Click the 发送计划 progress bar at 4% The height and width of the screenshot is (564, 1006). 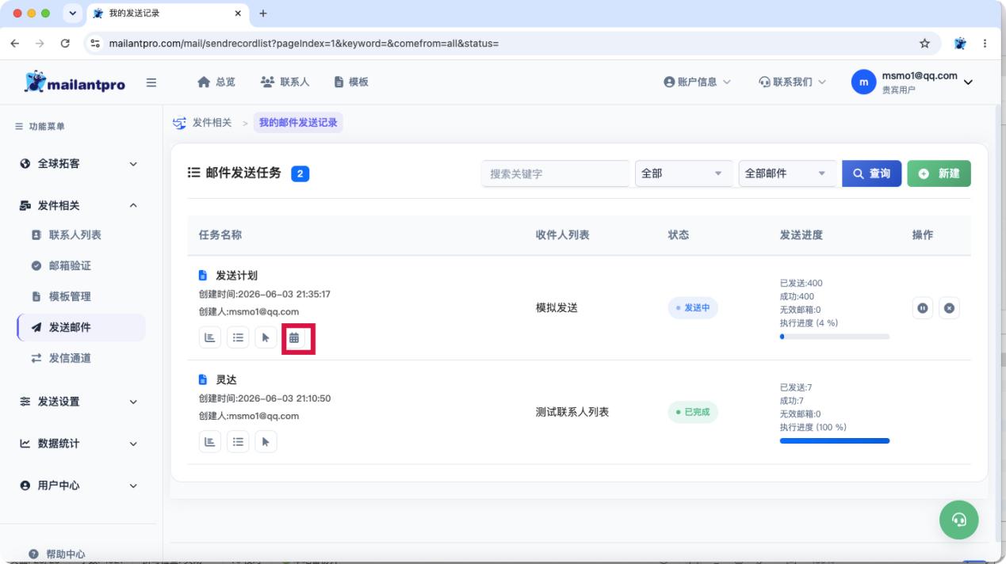pyautogui.click(x=835, y=337)
